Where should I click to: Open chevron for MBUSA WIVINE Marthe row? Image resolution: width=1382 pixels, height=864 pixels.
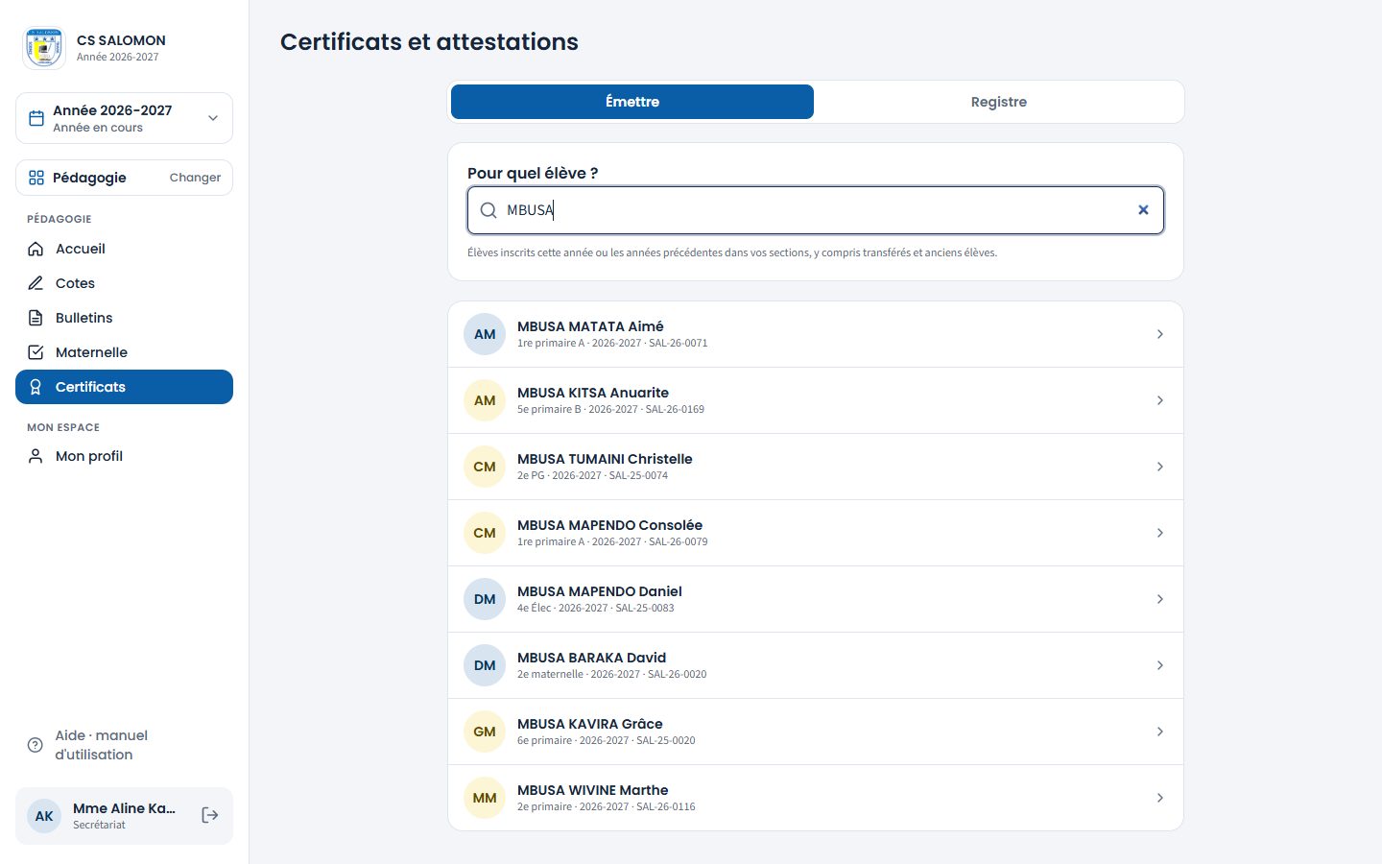tap(1159, 798)
